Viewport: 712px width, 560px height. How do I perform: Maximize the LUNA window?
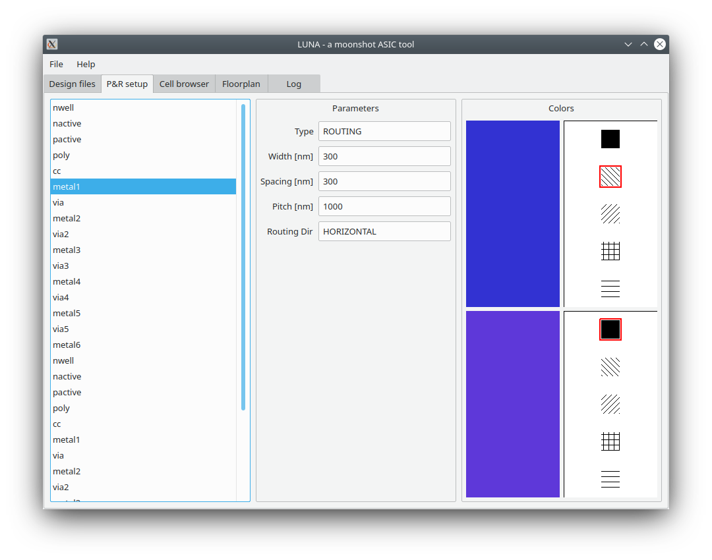pyautogui.click(x=644, y=44)
